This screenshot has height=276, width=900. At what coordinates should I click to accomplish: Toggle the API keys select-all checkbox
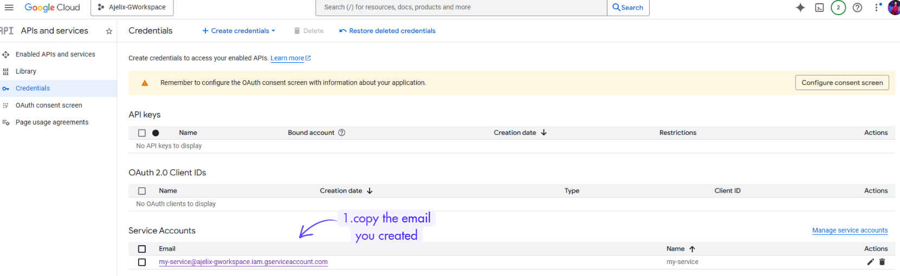[x=142, y=133]
